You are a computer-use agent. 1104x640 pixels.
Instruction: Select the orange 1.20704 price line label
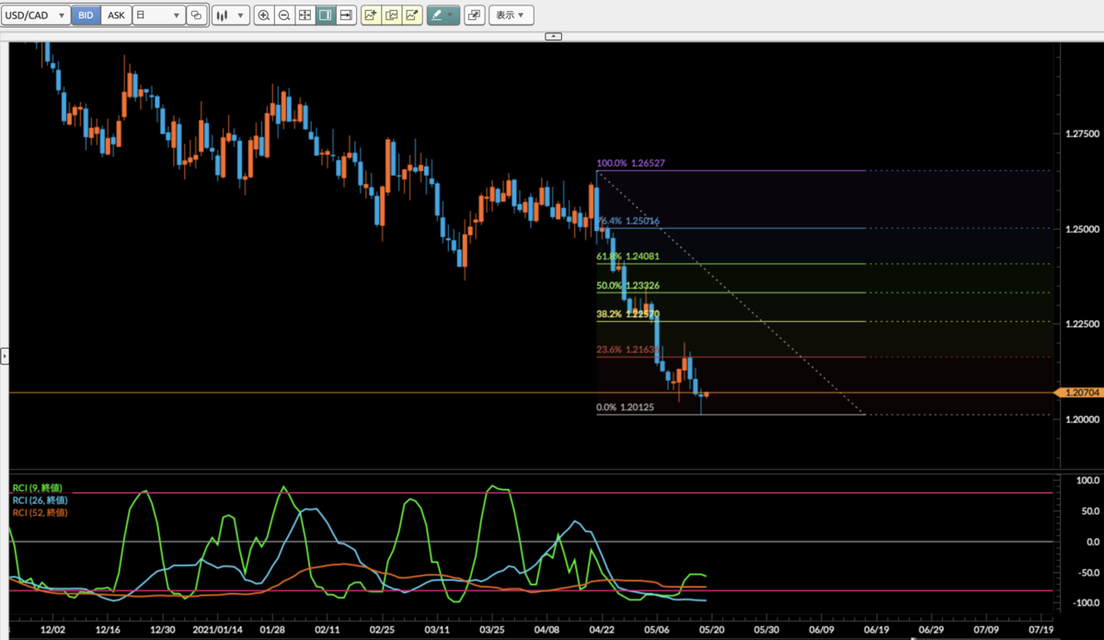coord(1078,393)
